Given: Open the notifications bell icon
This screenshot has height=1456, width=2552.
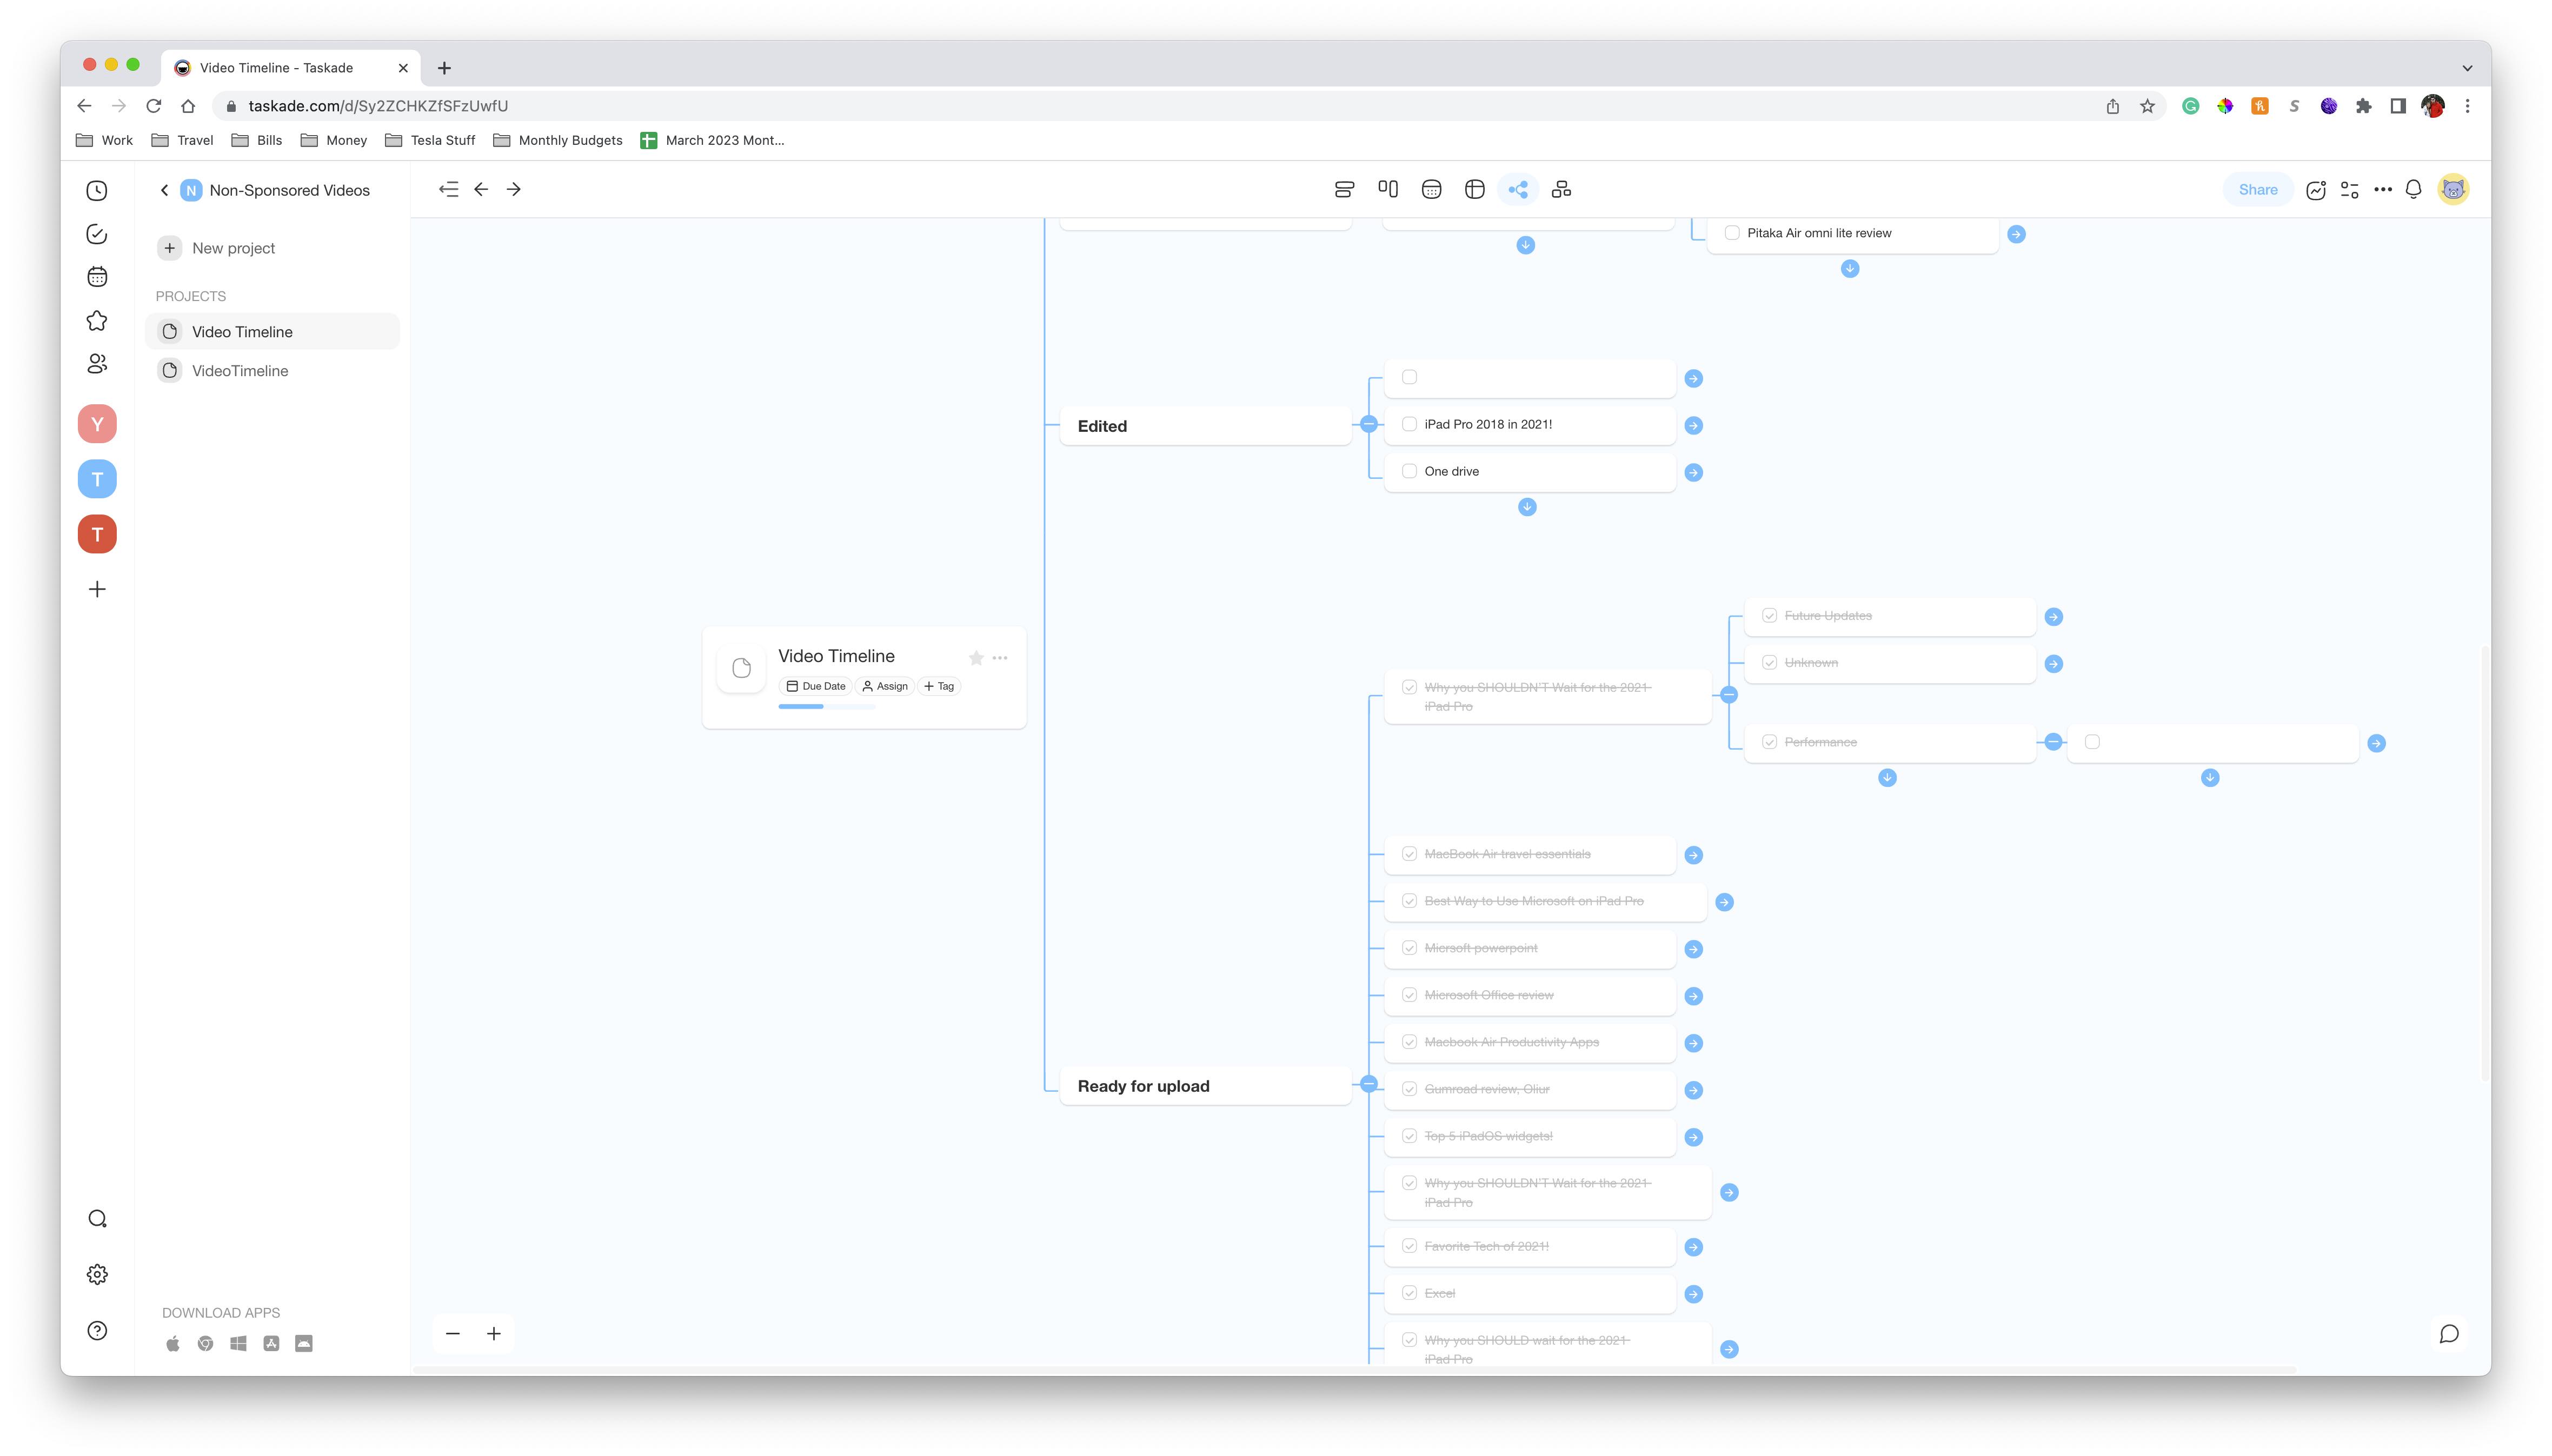Looking at the screenshot, I should (x=2414, y=189).
